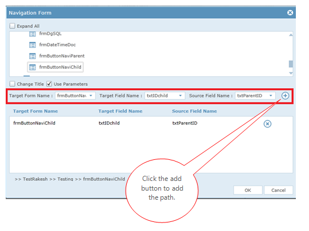
Task: Click the frmDgSQL form icon
Action: [33, 34]
